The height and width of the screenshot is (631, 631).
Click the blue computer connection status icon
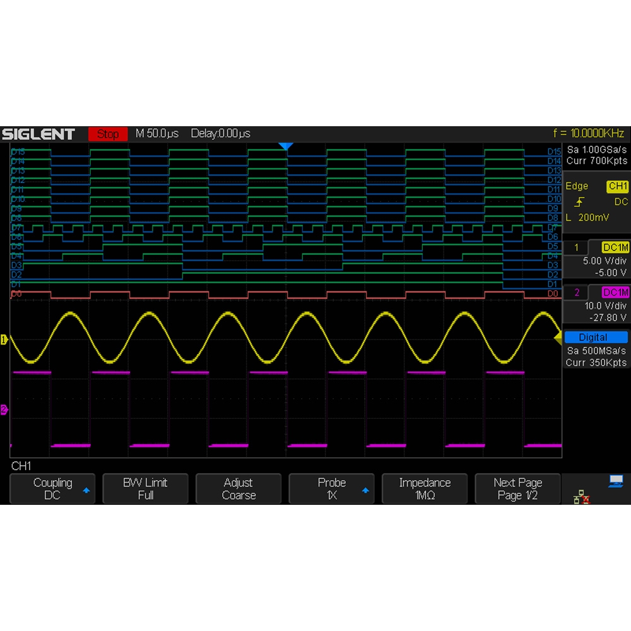tap(615, 482)
